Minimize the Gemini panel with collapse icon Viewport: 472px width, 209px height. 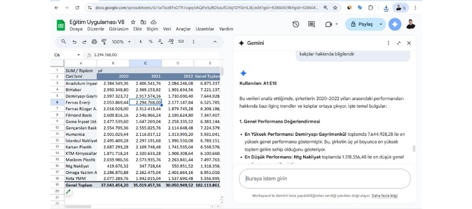[x=399, y=43]
